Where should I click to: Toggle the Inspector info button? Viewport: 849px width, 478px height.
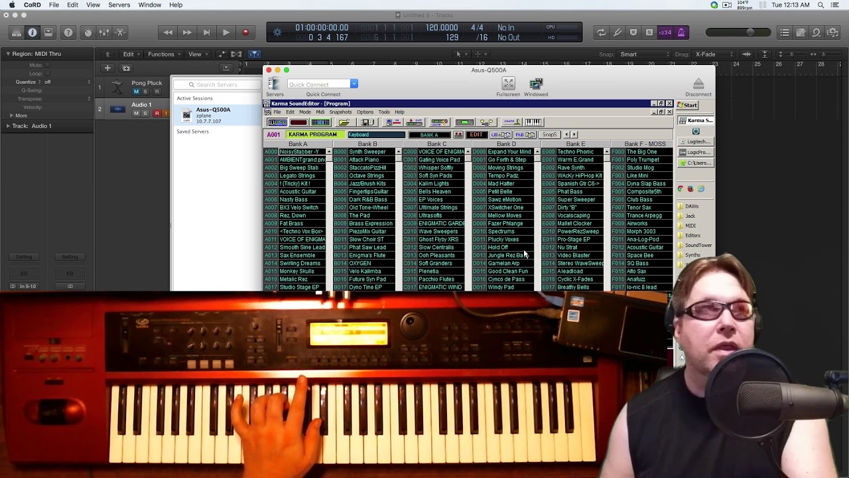32,33
